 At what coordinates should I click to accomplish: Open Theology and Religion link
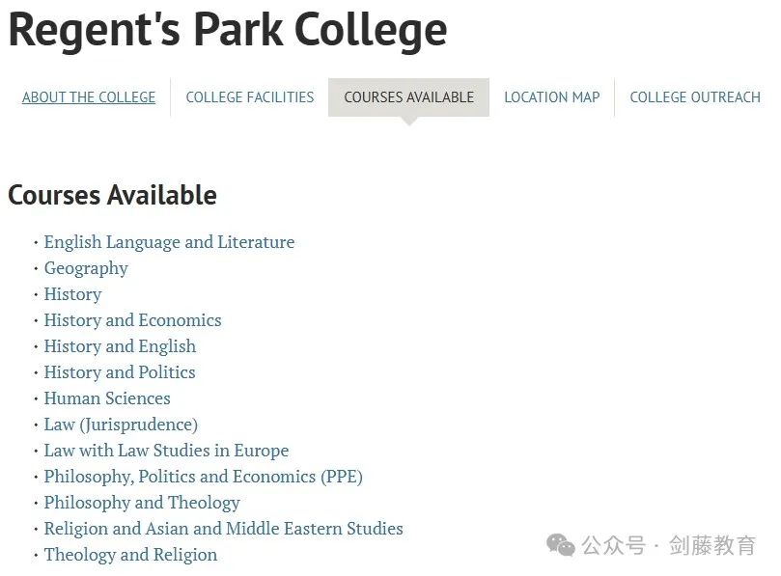pyautogui.click(x=130, y=555)
